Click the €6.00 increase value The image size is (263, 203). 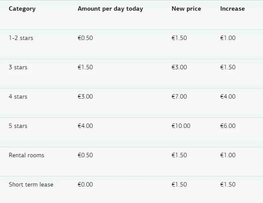point(228,126)
